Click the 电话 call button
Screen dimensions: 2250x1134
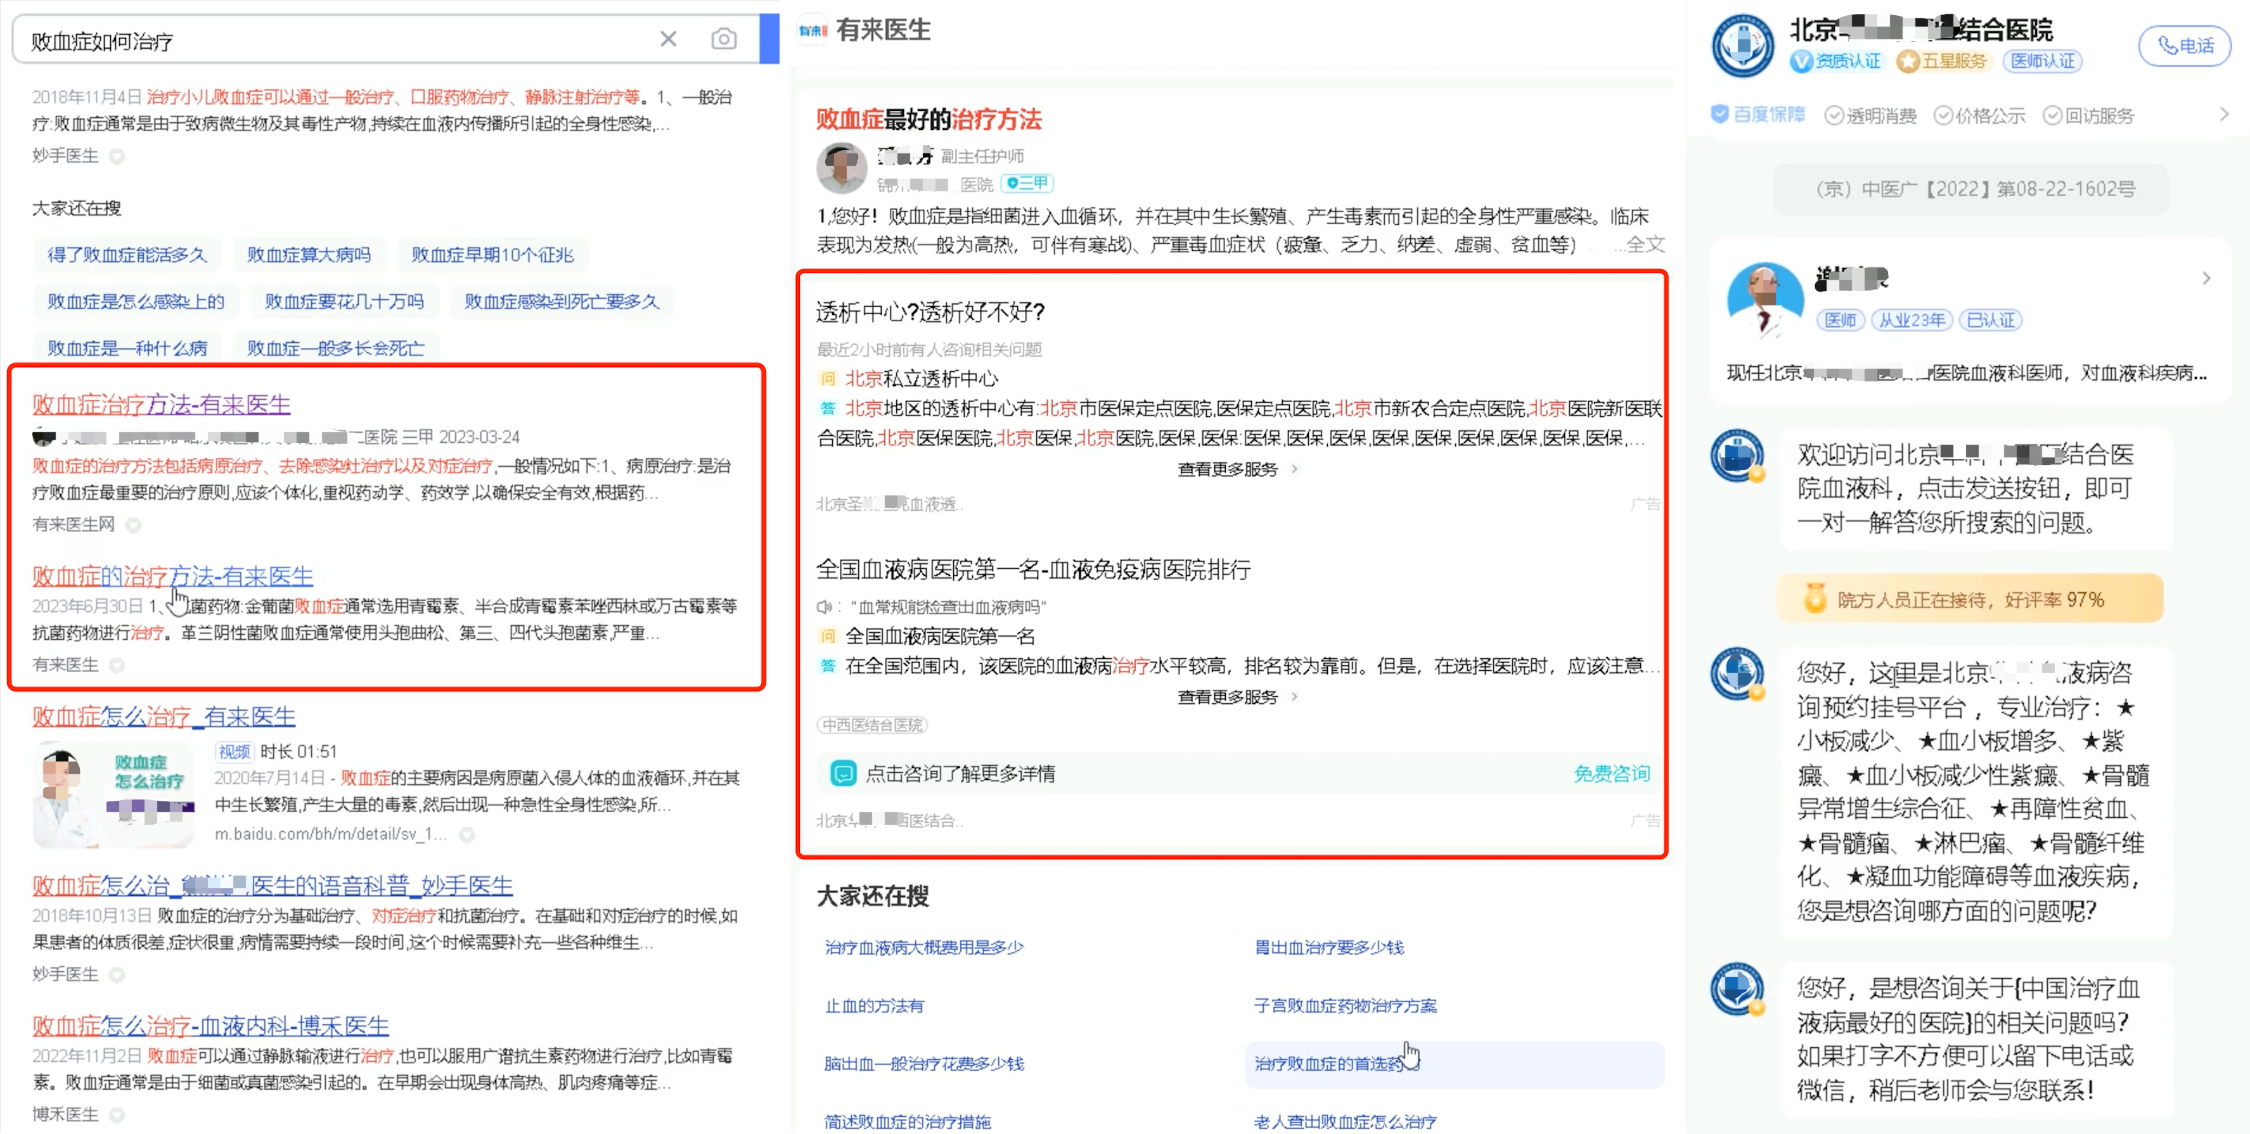coord(2185,46)
